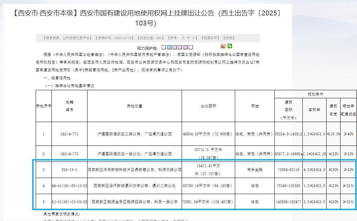
Task: Select the blue eye-protection color swatch
Action: [169, 47]
